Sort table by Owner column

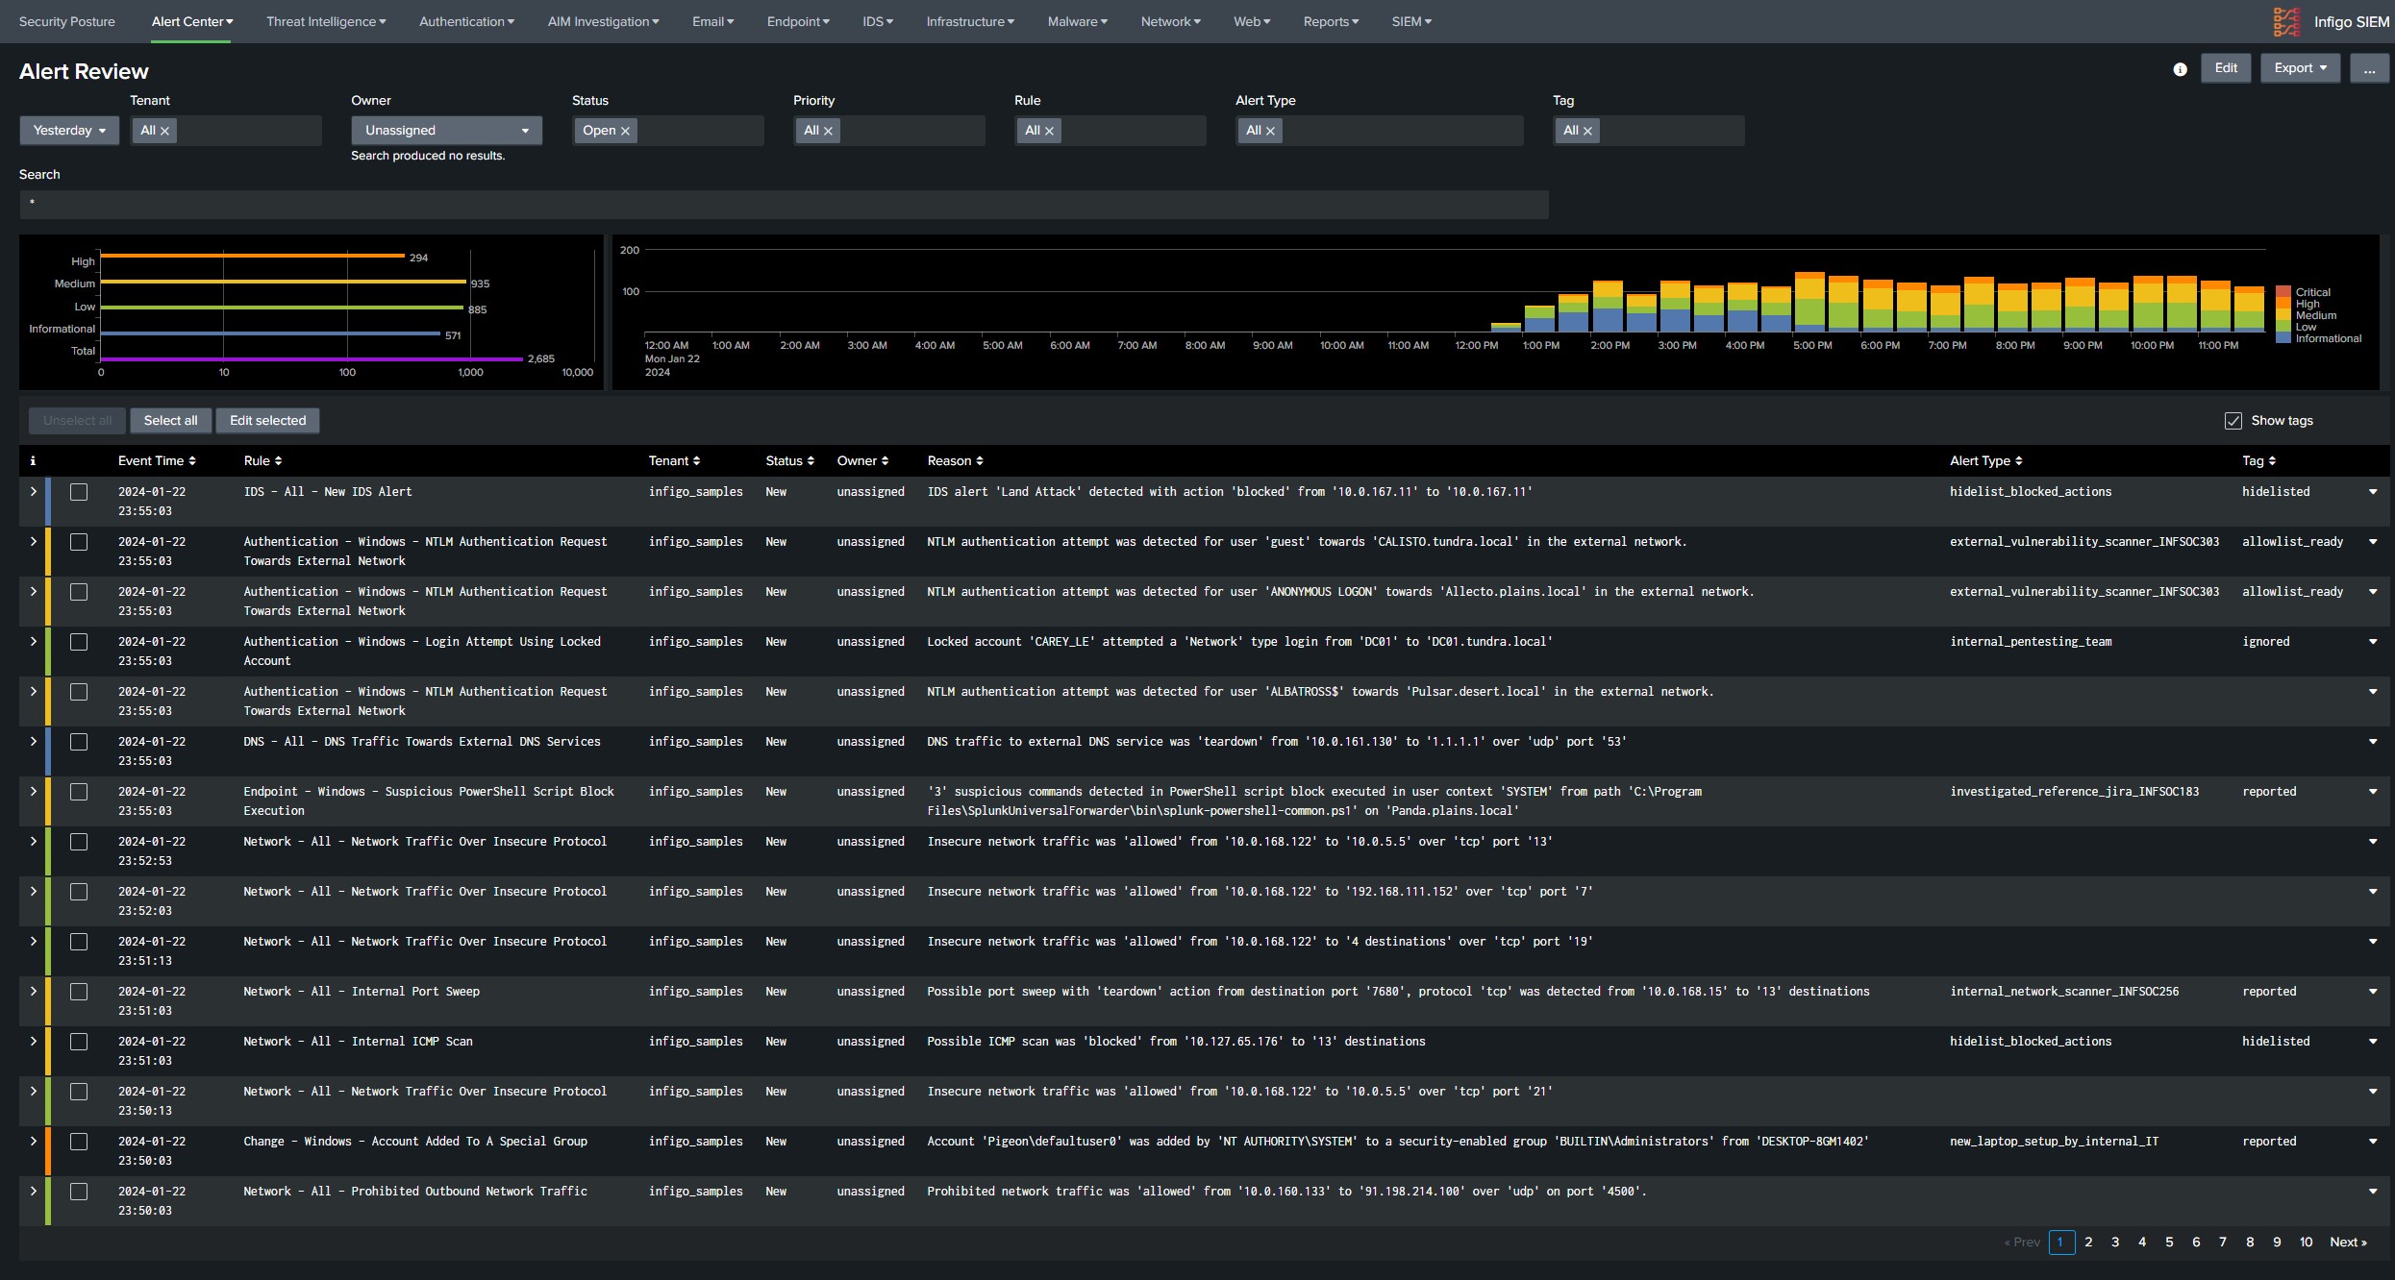(x=862, y=461)
